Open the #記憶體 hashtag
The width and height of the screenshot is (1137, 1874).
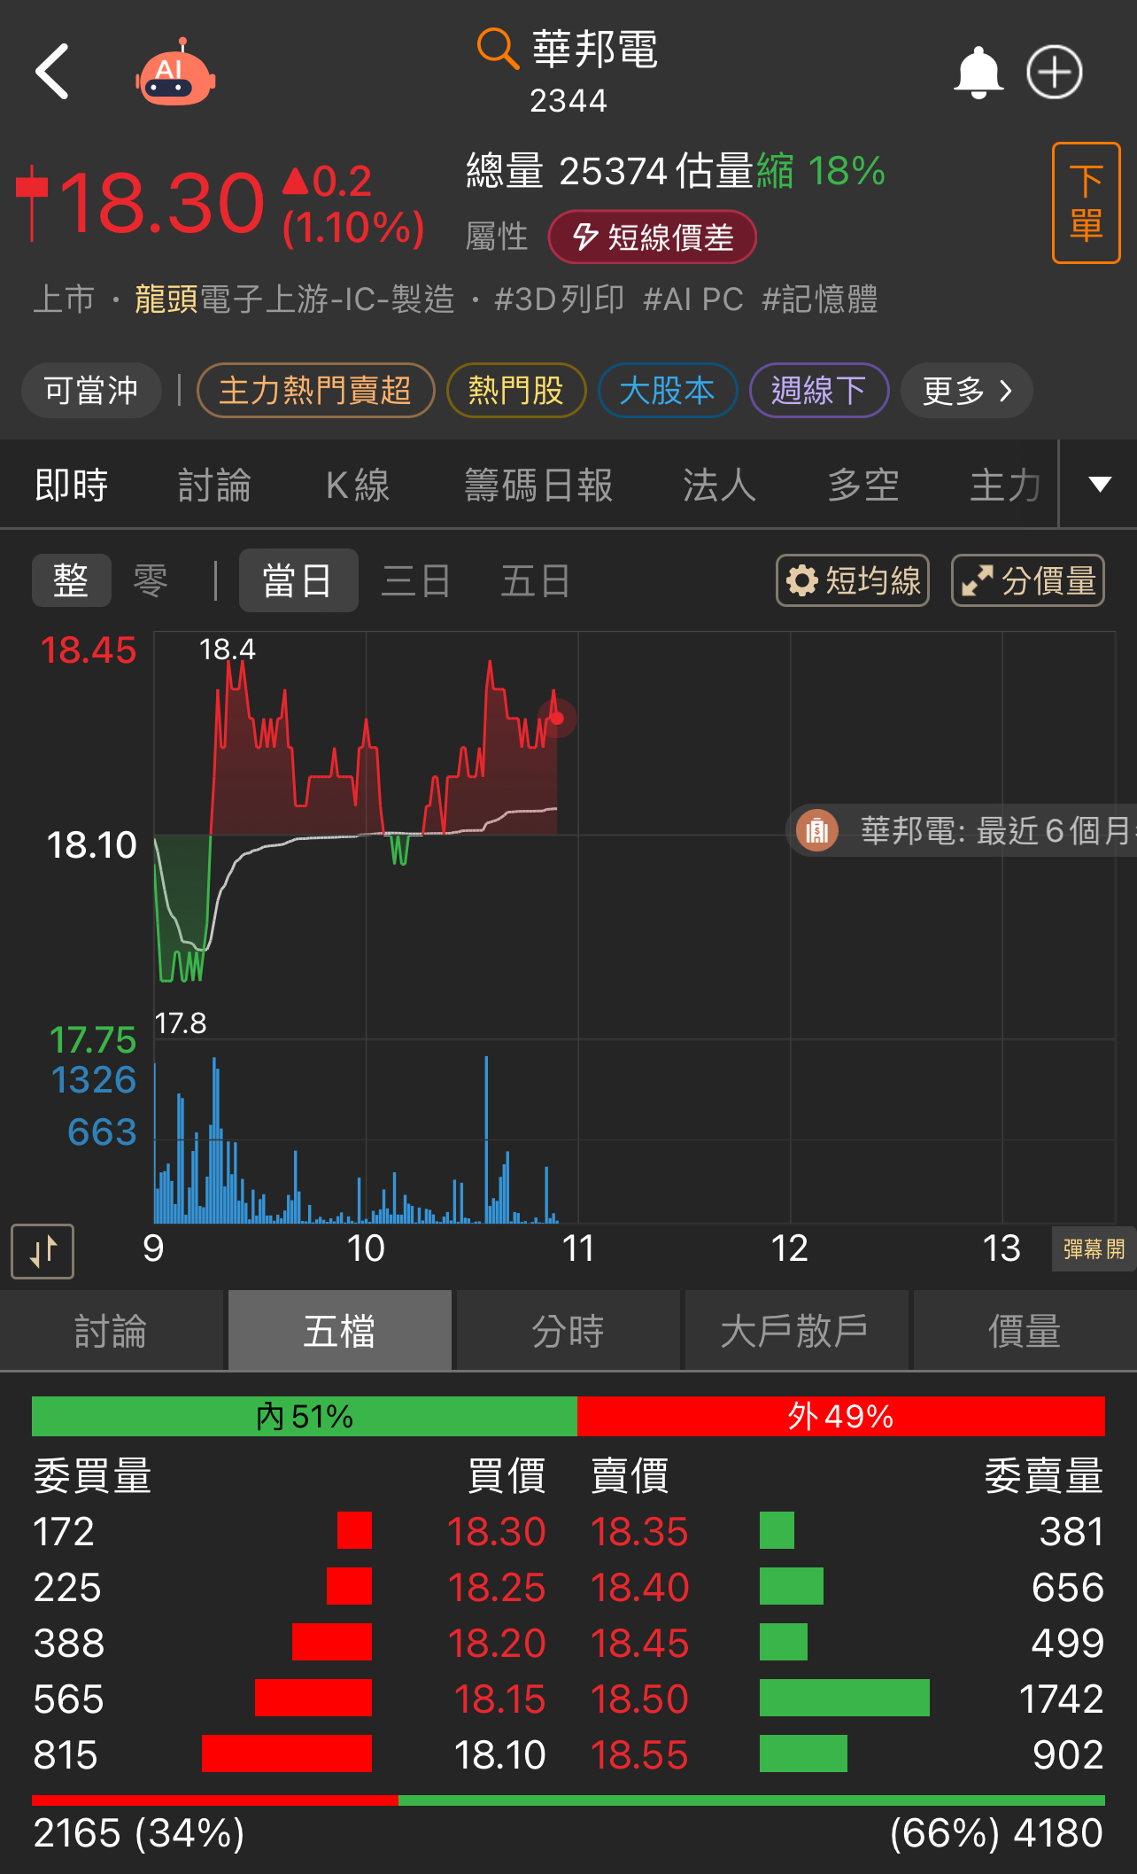pyautogui.click(x=820, y=299)
